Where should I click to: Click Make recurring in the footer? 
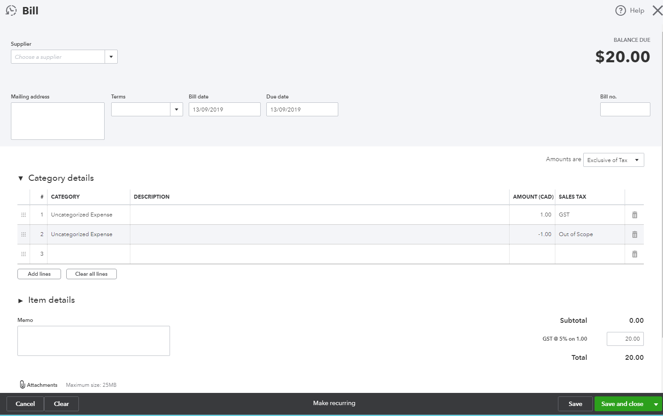(334, 403)
